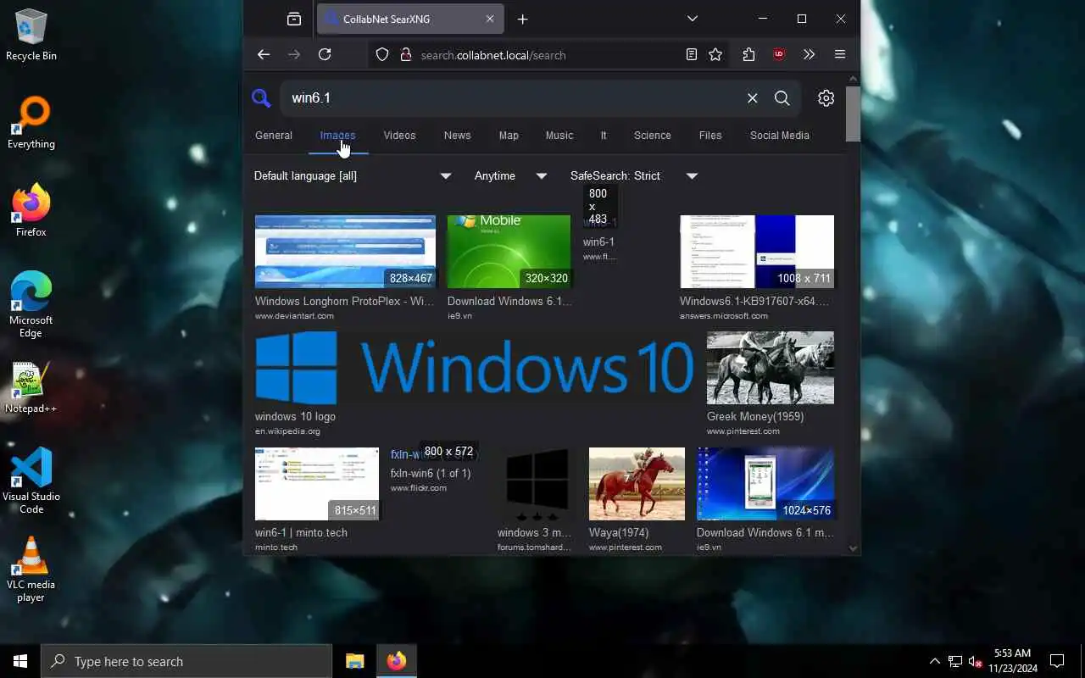Click the fxln-win6 (1 of 1) result
The image size is (1085, 678).
pyautogui.click(x=431, y=474)
